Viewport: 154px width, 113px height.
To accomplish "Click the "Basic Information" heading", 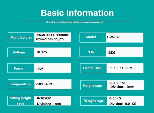I will [x=77, y=13].
